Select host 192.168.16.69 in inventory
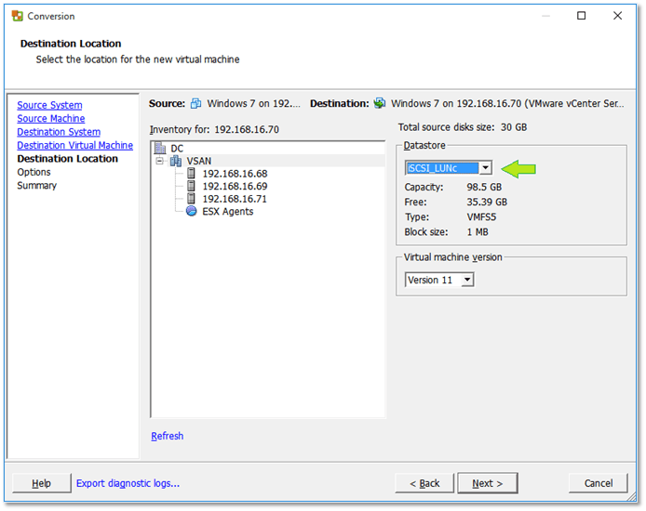This screenshot has height=511, width=646. coord(235,186)
